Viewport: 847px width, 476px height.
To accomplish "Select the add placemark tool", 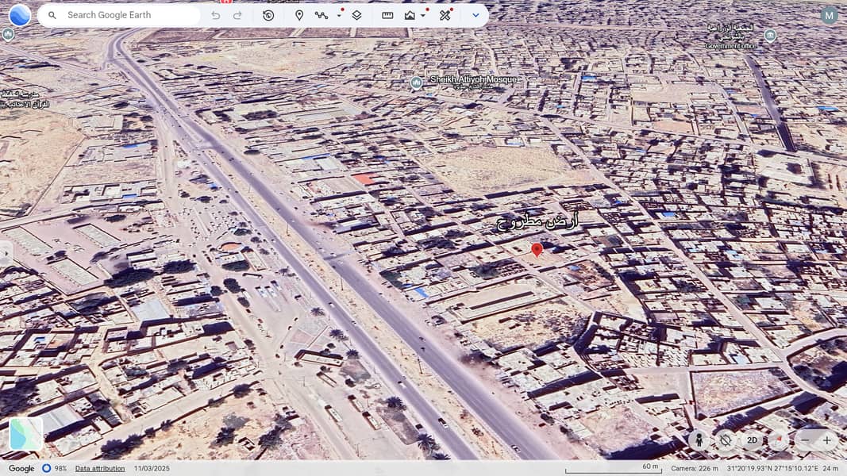I will [x=299, y=15].
